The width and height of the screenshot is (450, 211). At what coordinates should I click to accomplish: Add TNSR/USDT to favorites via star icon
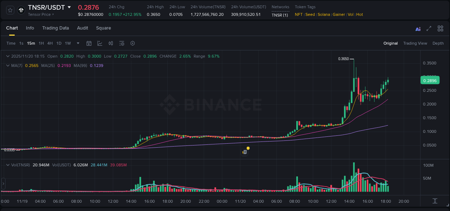click(x=10, y=10)
